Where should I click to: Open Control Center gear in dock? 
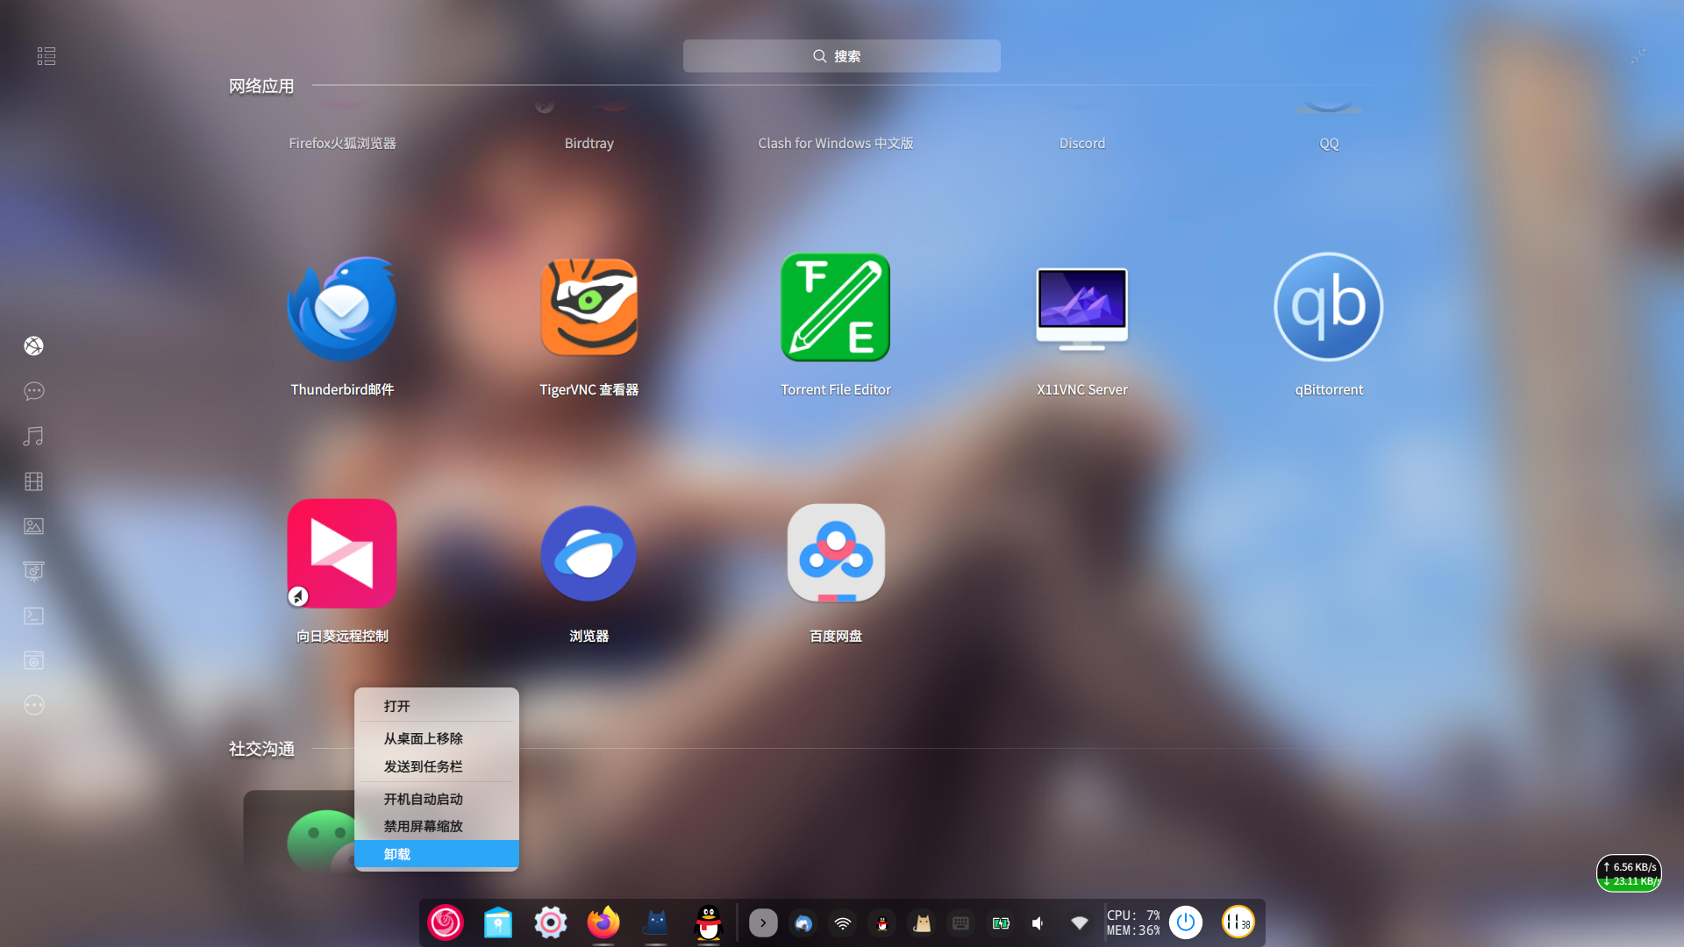(x=551, y=922)
